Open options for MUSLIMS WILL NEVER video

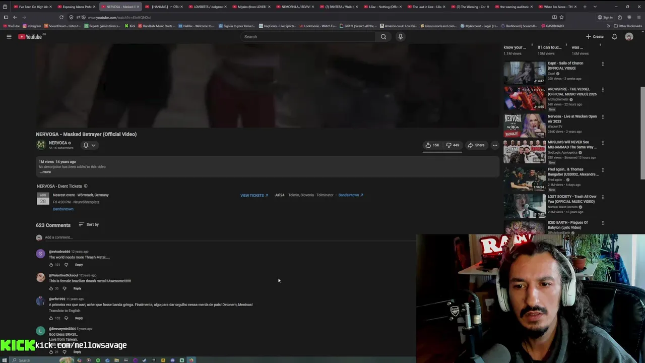click(x=603, y=143)
